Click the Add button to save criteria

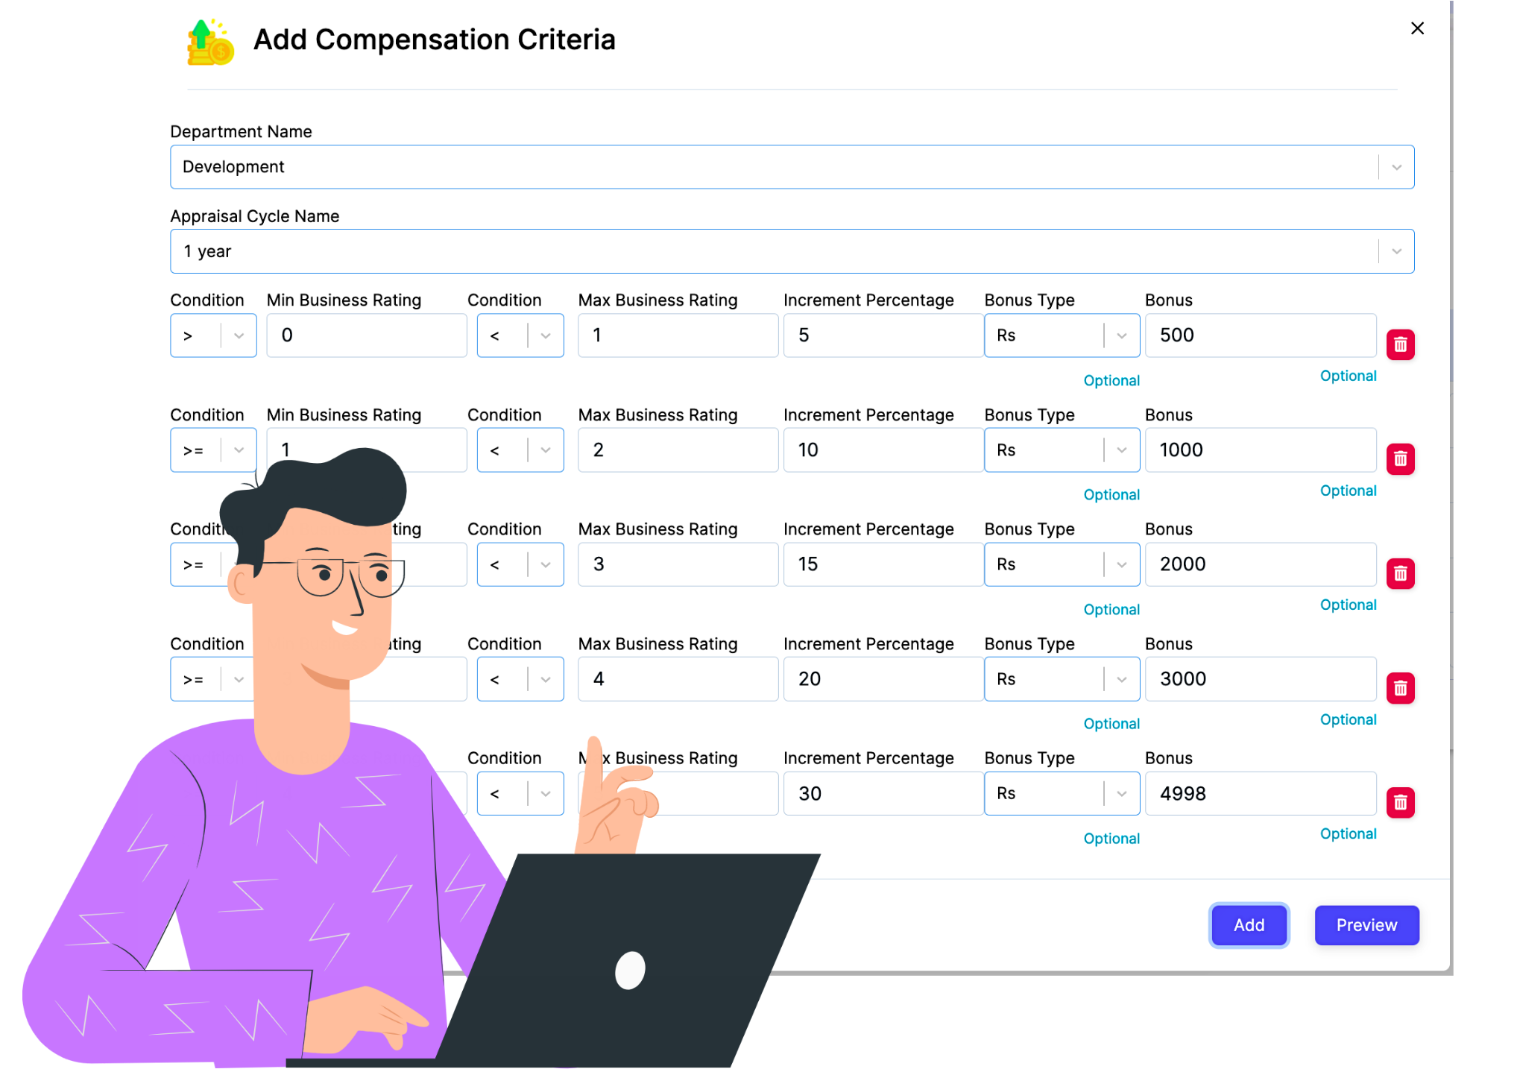[x=1249, y=924]
